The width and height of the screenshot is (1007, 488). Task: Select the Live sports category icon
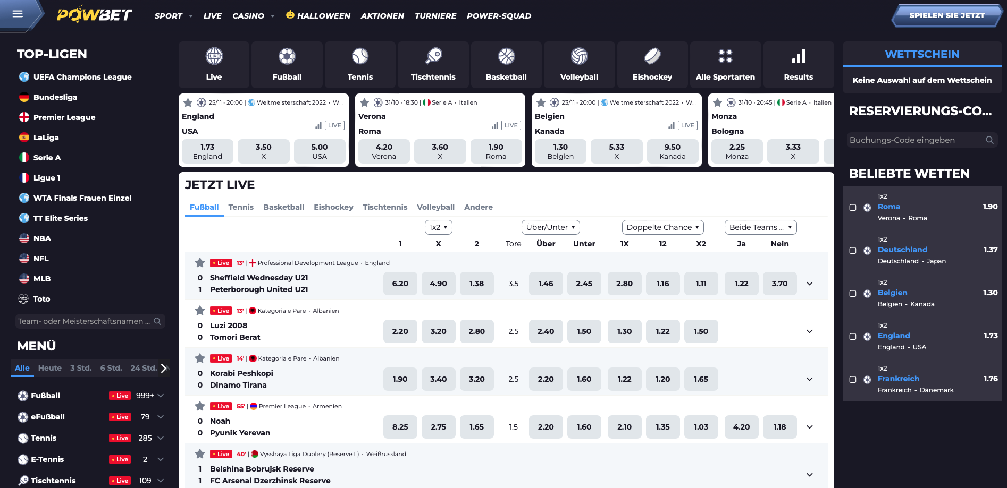[214, 64]
